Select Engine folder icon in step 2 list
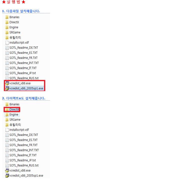The width and height of the screenshot is (180, 181). pos(7,114)
